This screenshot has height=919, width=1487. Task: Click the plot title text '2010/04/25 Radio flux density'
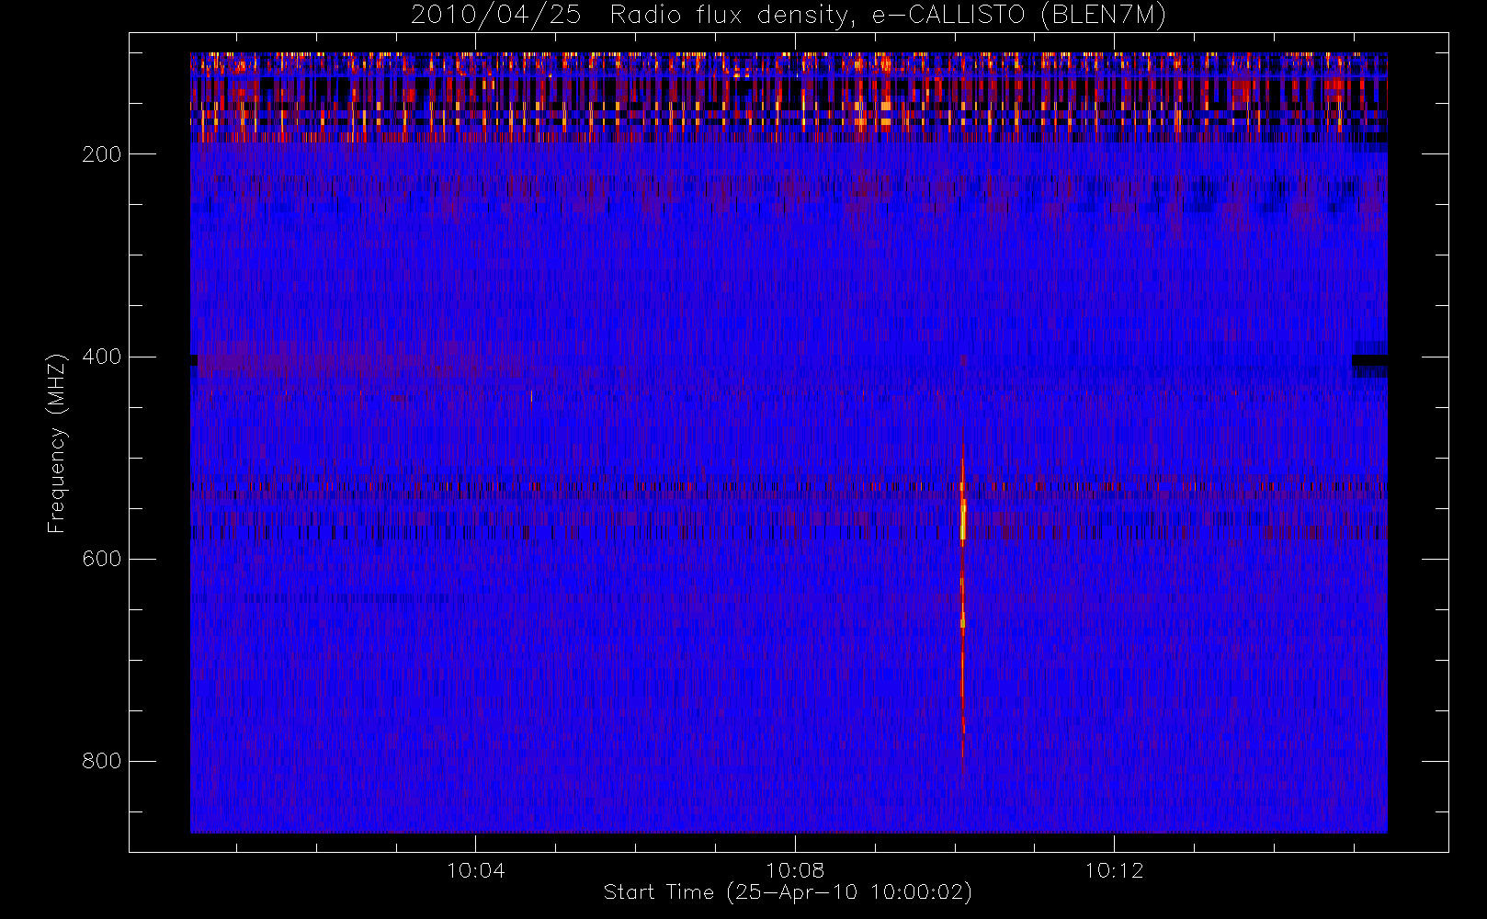click(628, 16)
